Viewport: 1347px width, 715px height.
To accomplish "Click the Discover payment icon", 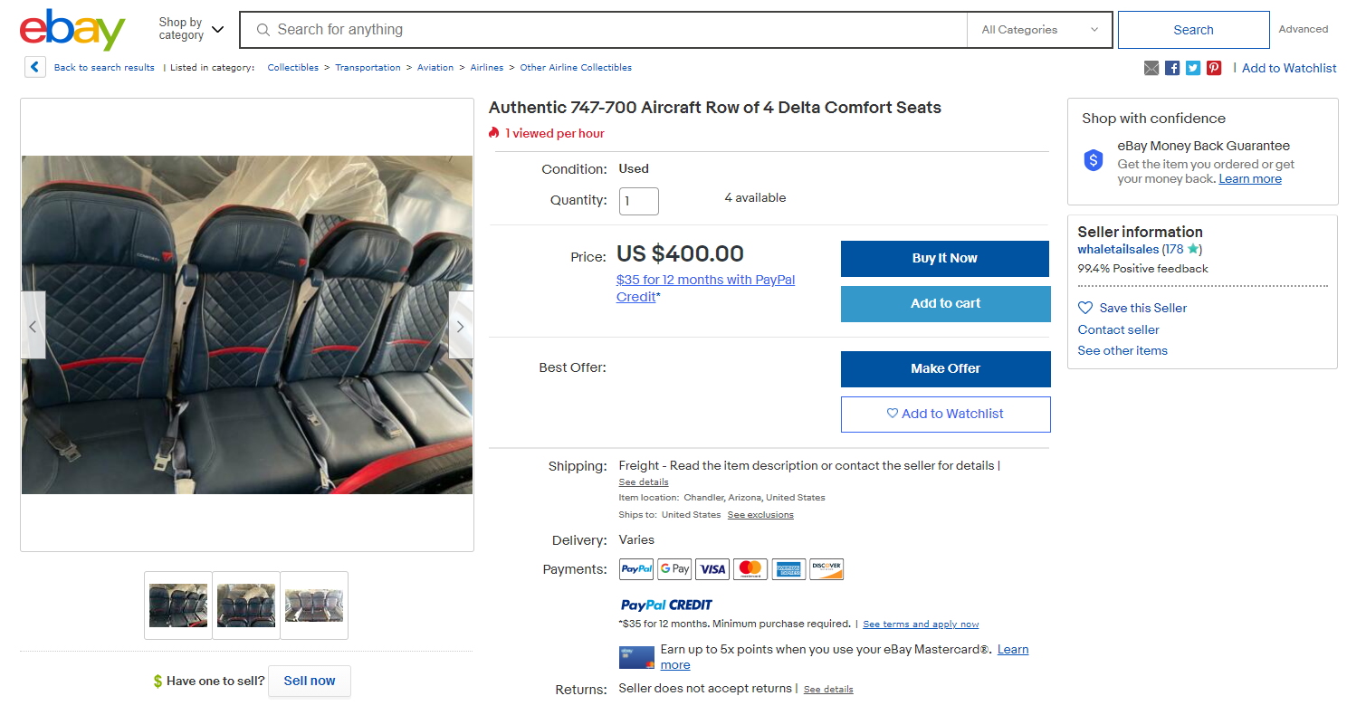I will 826,568.
